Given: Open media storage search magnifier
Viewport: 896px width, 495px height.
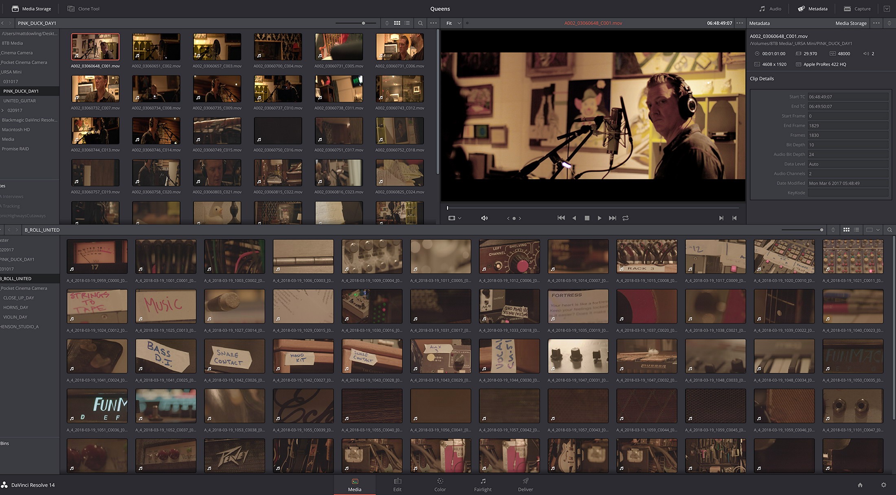Looking at the screenshot, I should pos(420,23).
